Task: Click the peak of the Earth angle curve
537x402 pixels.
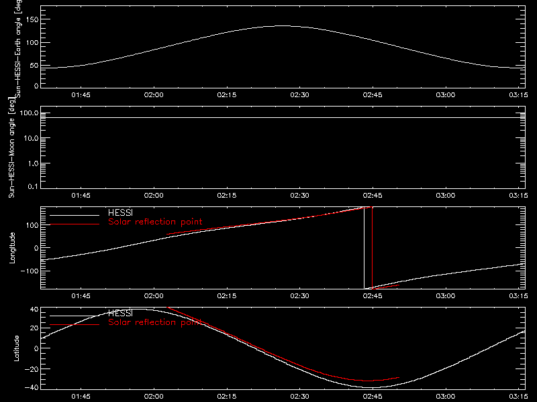Action: coord(283,26)
